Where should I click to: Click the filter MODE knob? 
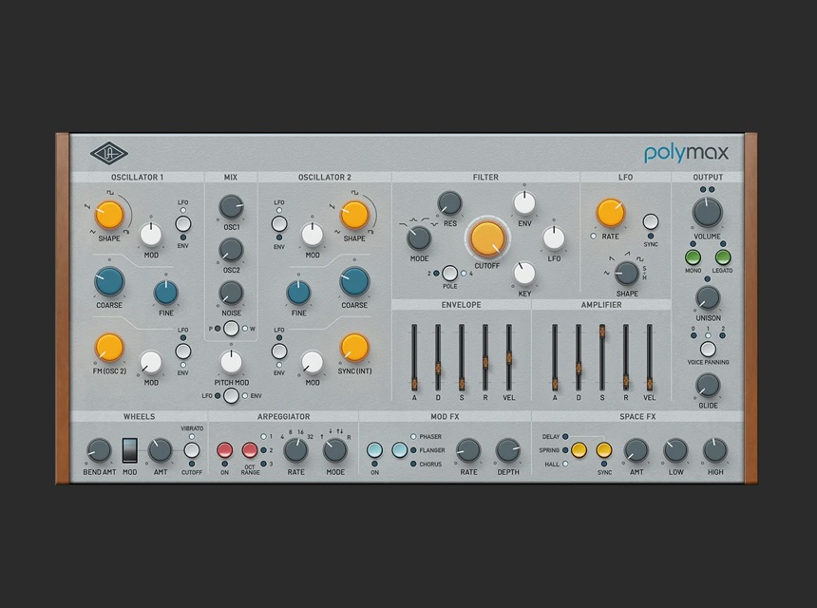419,238
